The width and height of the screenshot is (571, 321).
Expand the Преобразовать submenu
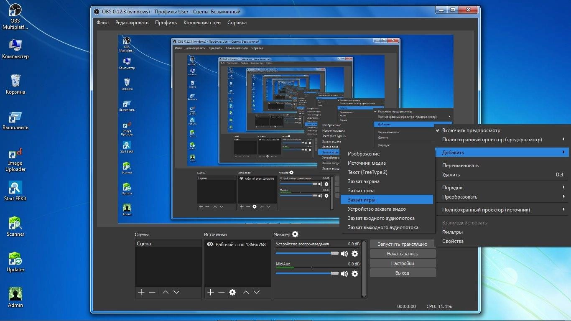502,197
